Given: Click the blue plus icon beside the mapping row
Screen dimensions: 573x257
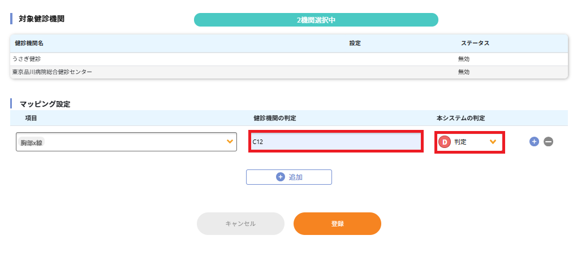Looking at the screenshot, I should [534, 142].
